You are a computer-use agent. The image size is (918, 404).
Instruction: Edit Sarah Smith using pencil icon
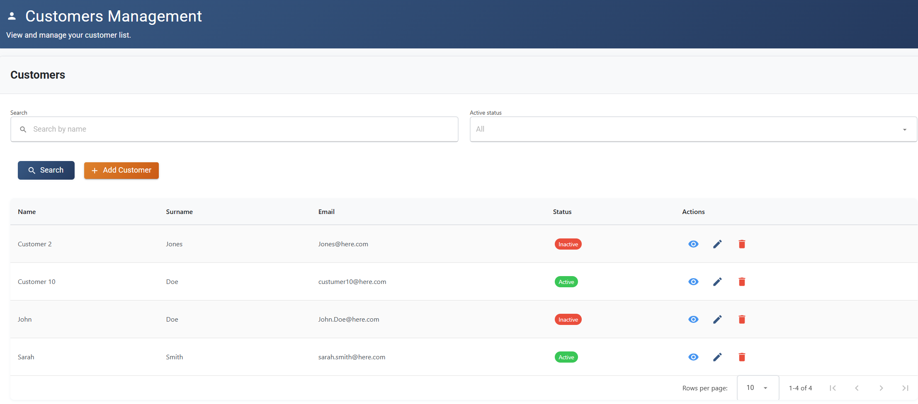[717, 357]
